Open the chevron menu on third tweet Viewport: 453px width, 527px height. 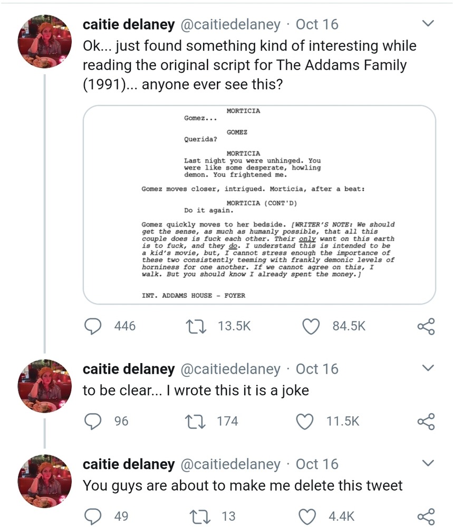428,463
